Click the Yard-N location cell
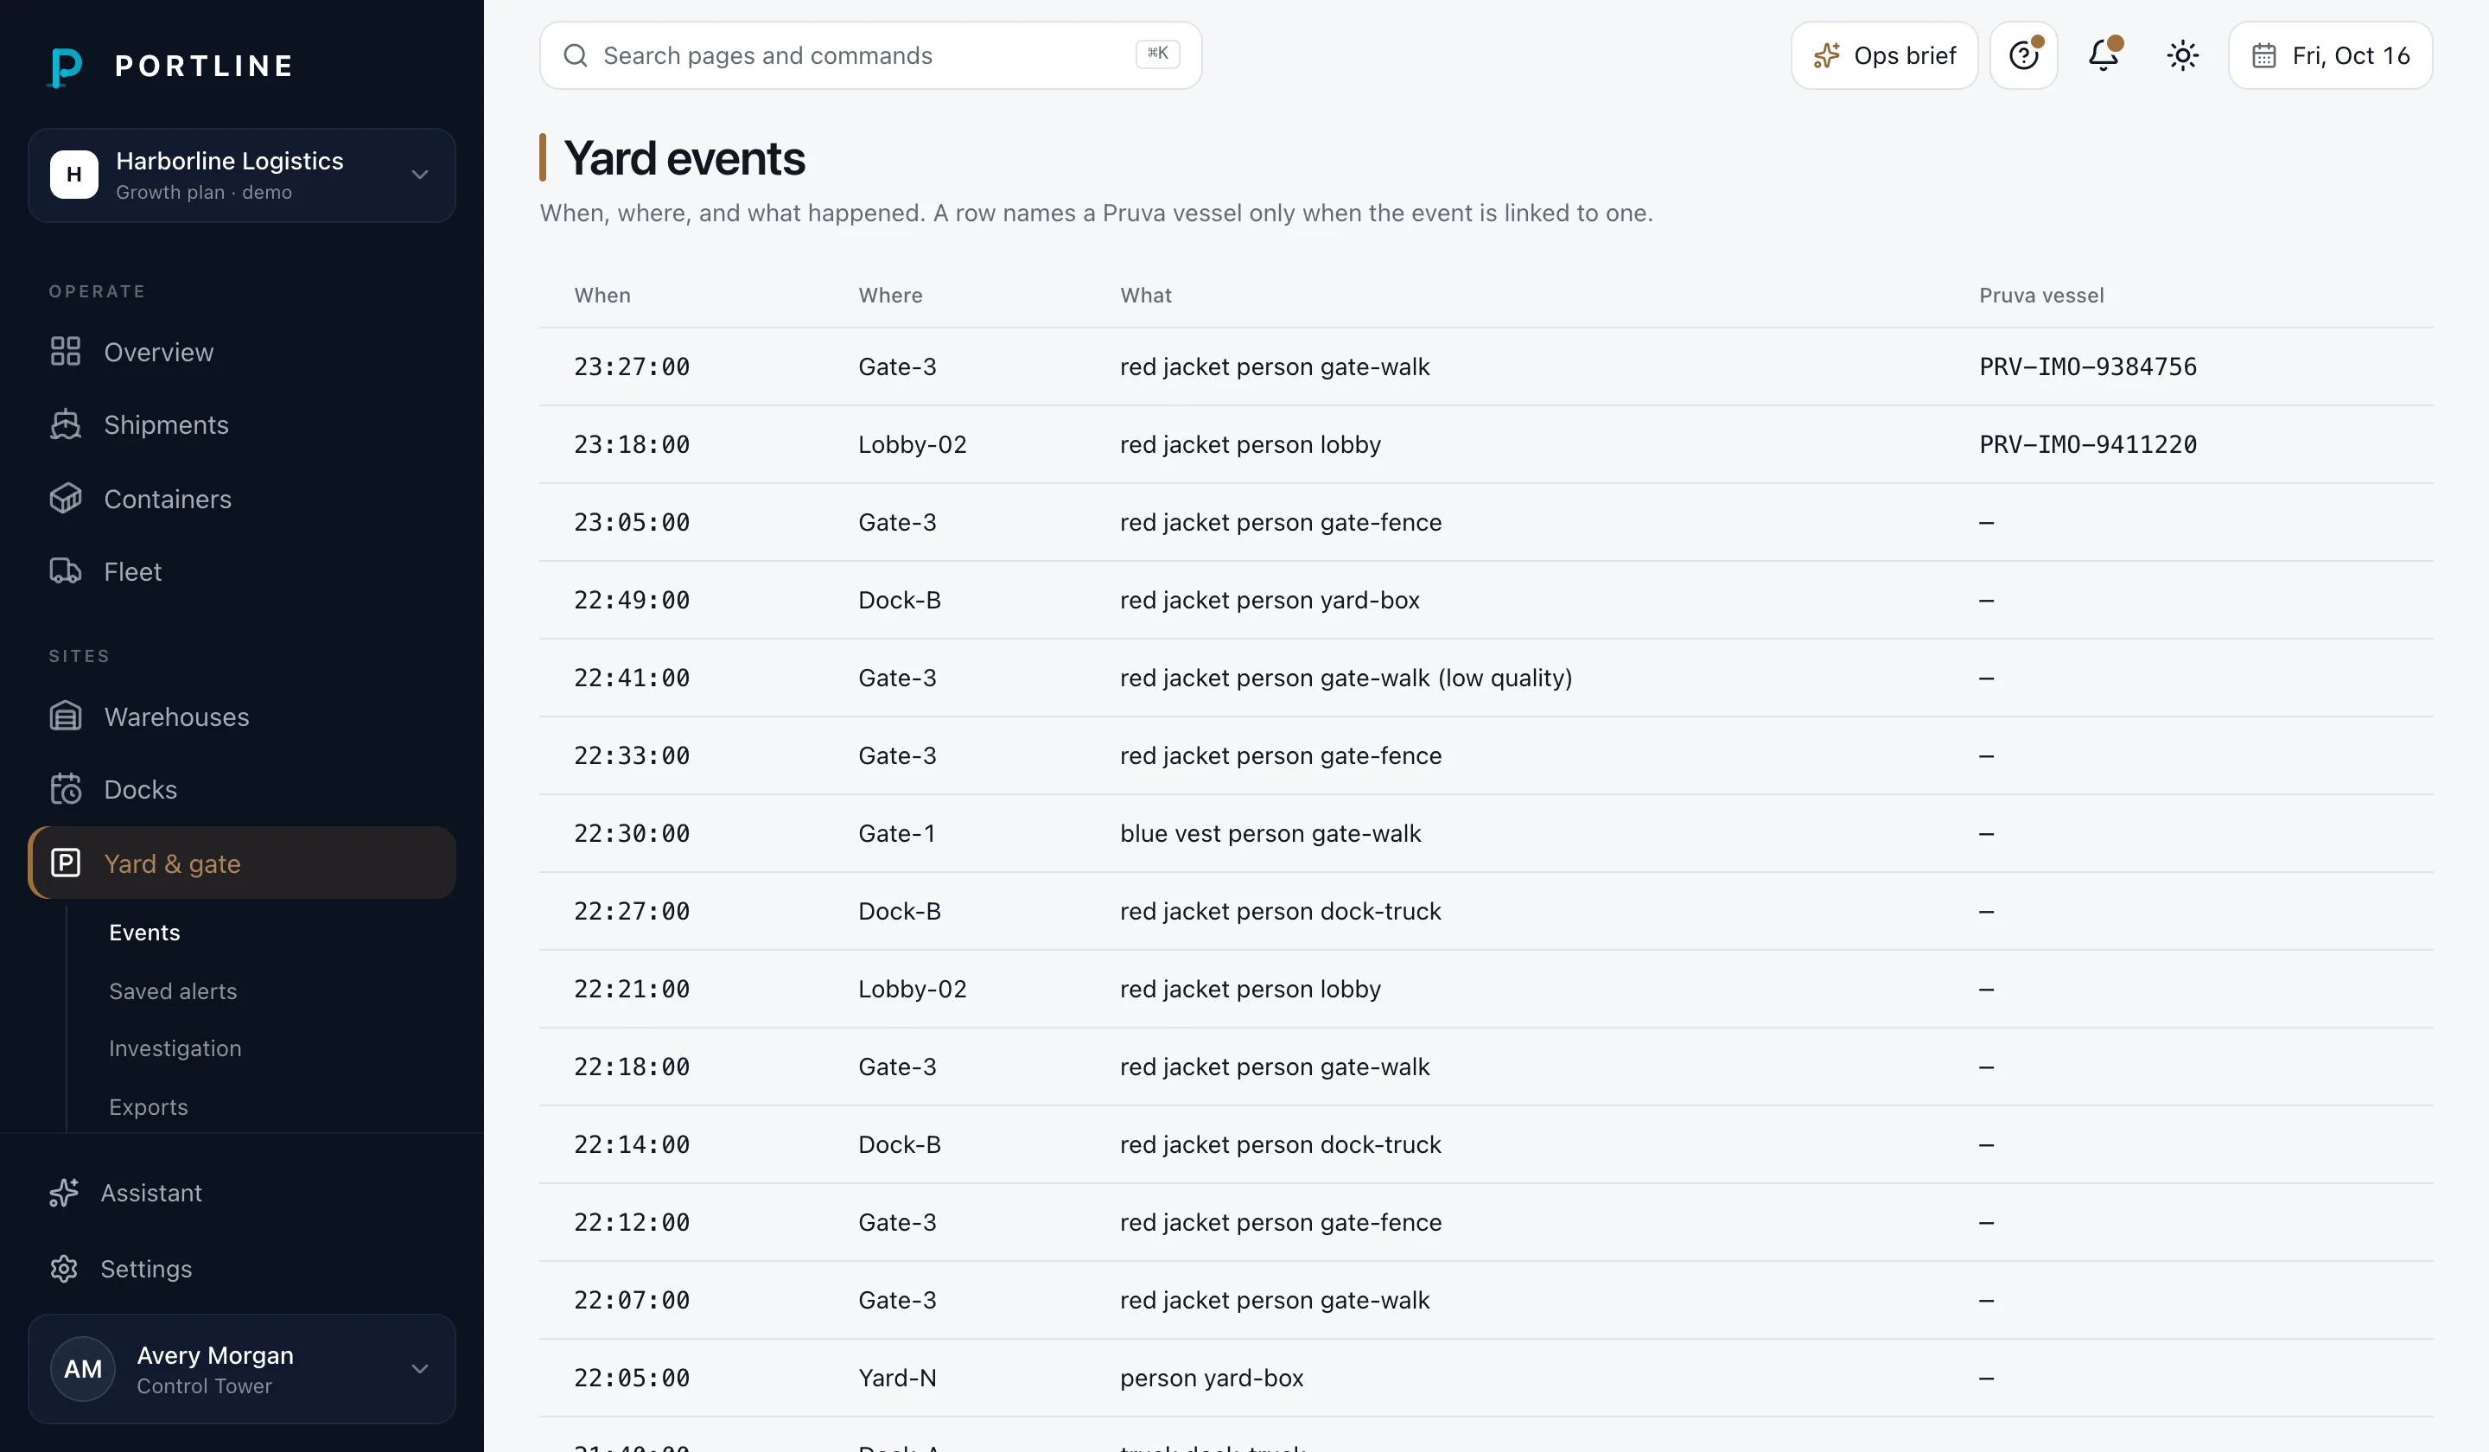The height and width of the screenshot is (1452, 2489). pos(897,1378)
